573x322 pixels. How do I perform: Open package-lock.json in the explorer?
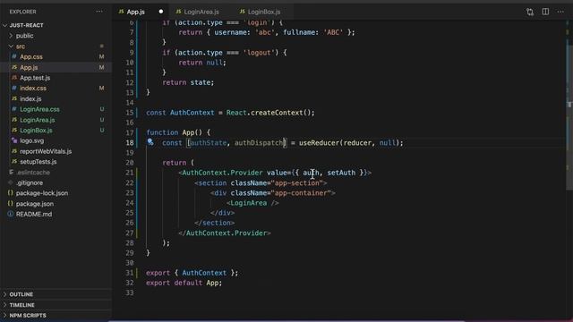[42, 193]
